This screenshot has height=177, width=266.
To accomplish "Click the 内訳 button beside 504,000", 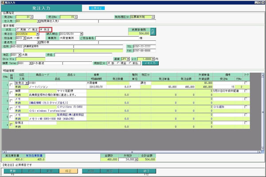I will point(153,31).
